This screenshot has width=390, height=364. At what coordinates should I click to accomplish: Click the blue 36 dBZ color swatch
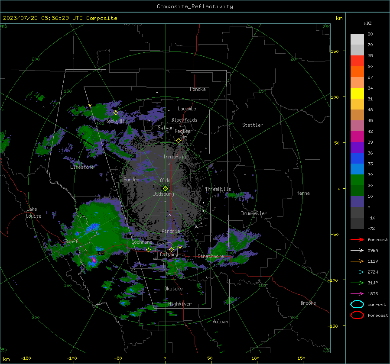click(x=357, y=158)
